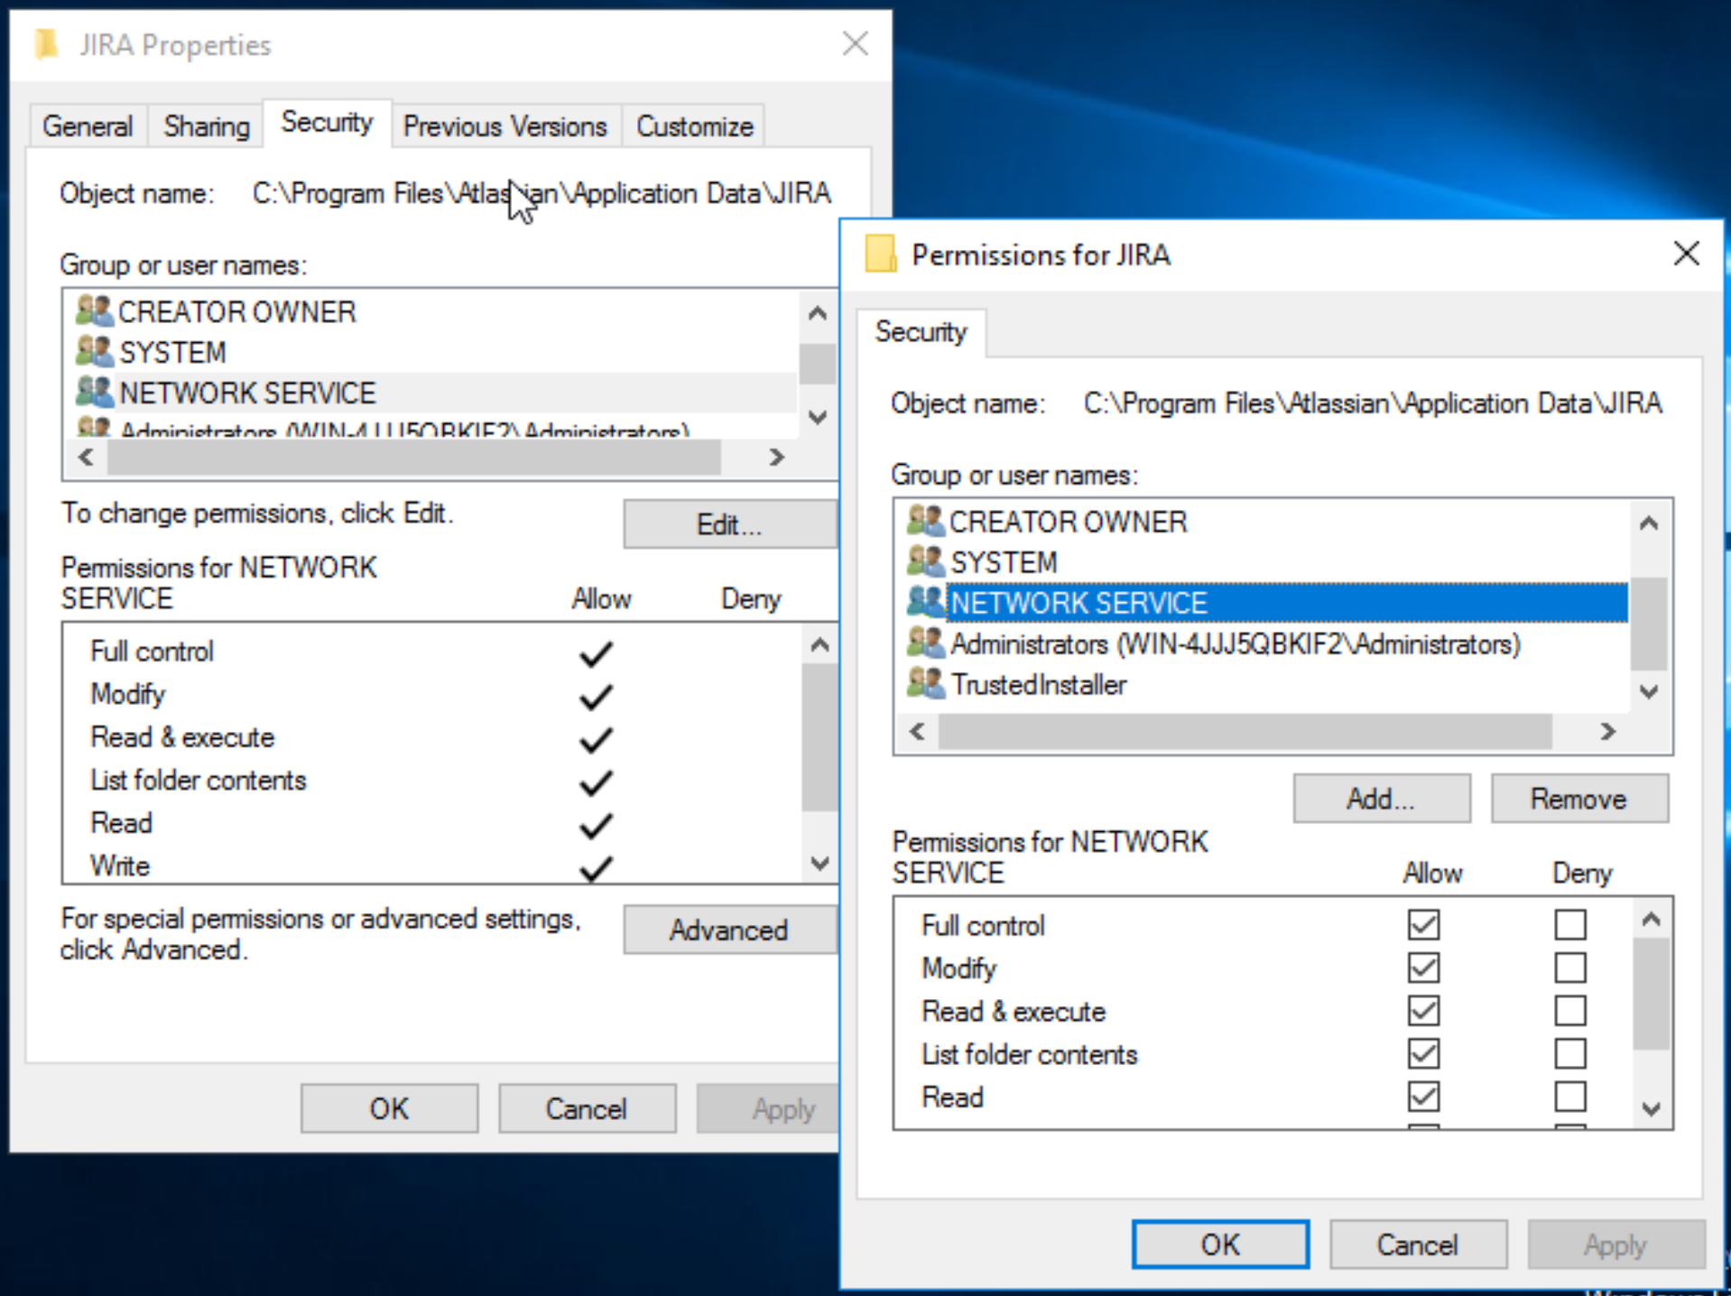Click right arrow of Properties user list horizontal scrollbar
This screenshot has height=1296, width=1731.
click(x=776, y=457)
